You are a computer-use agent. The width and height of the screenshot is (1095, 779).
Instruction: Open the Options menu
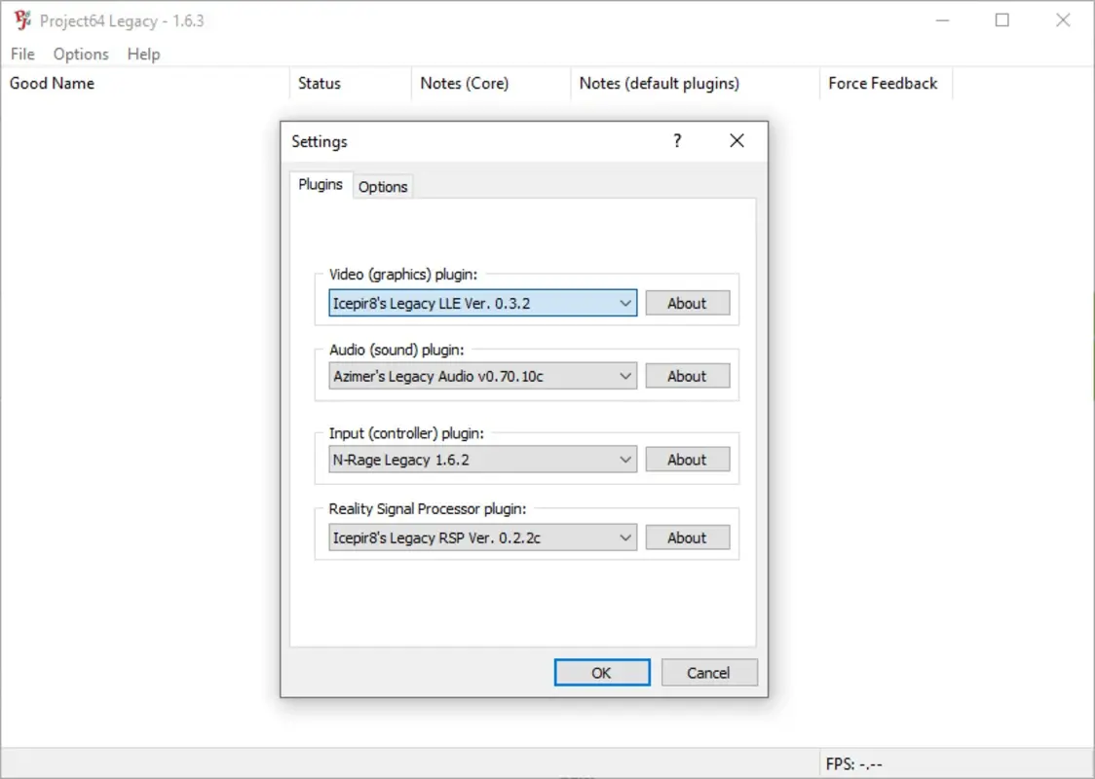point(80,55)
